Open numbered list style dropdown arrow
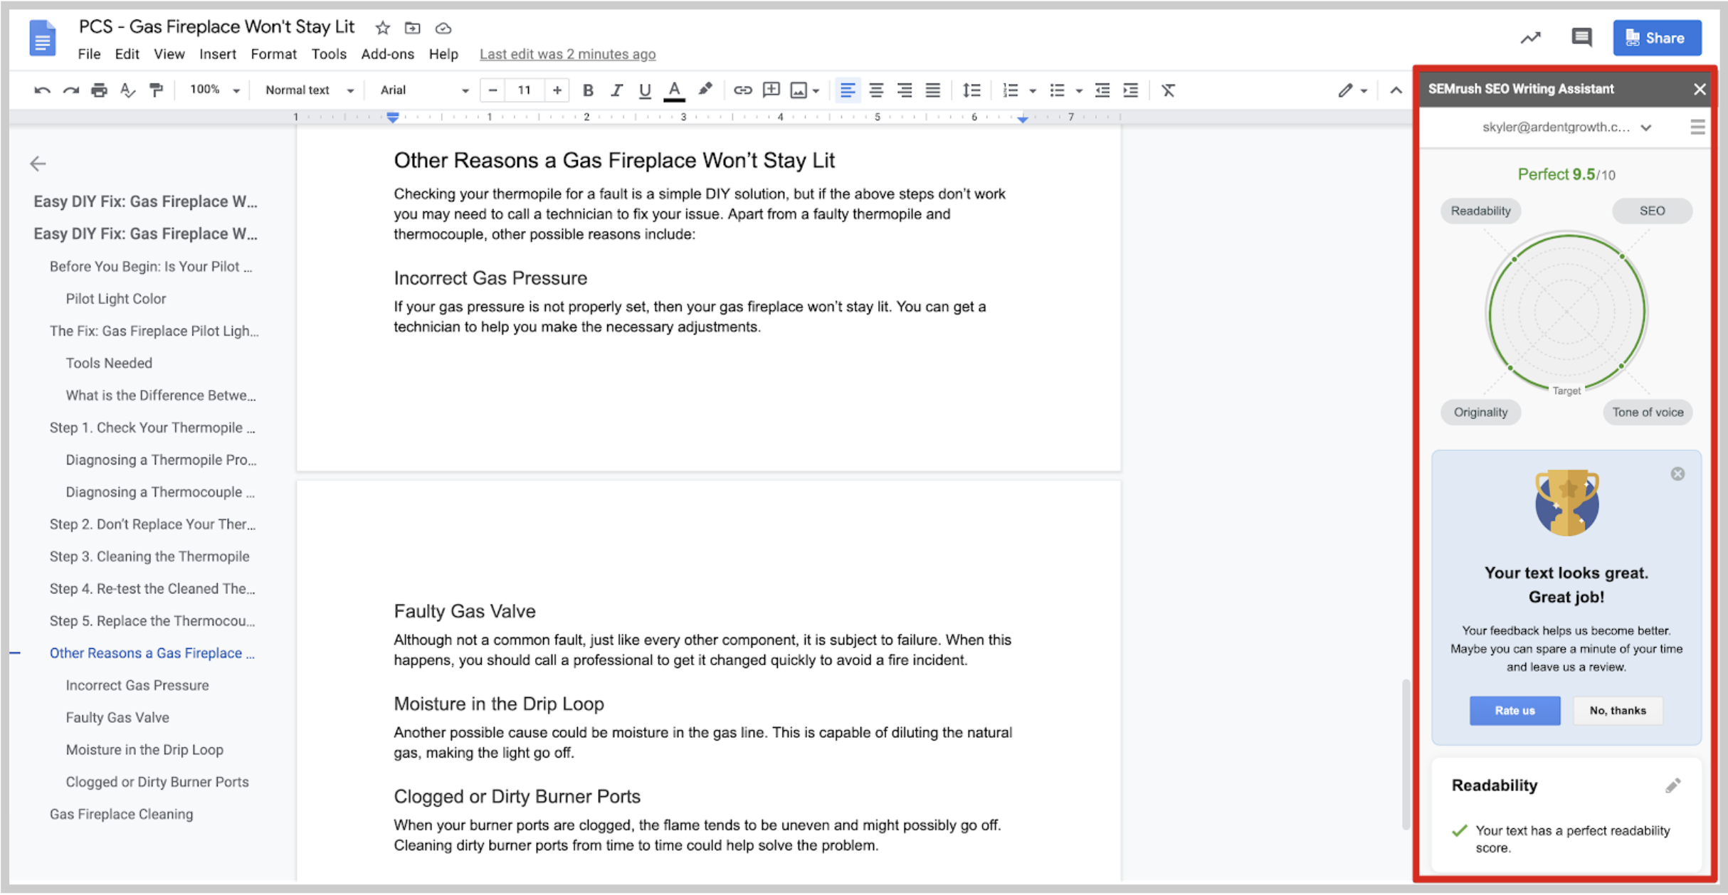Image resolution: width=1728 pixels, height=895 pixels. tap(1033, 91)
